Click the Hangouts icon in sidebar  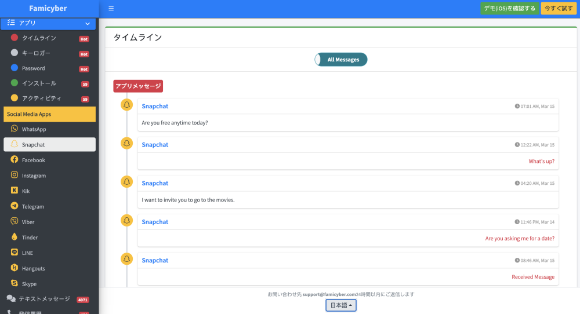coord(14,268)
